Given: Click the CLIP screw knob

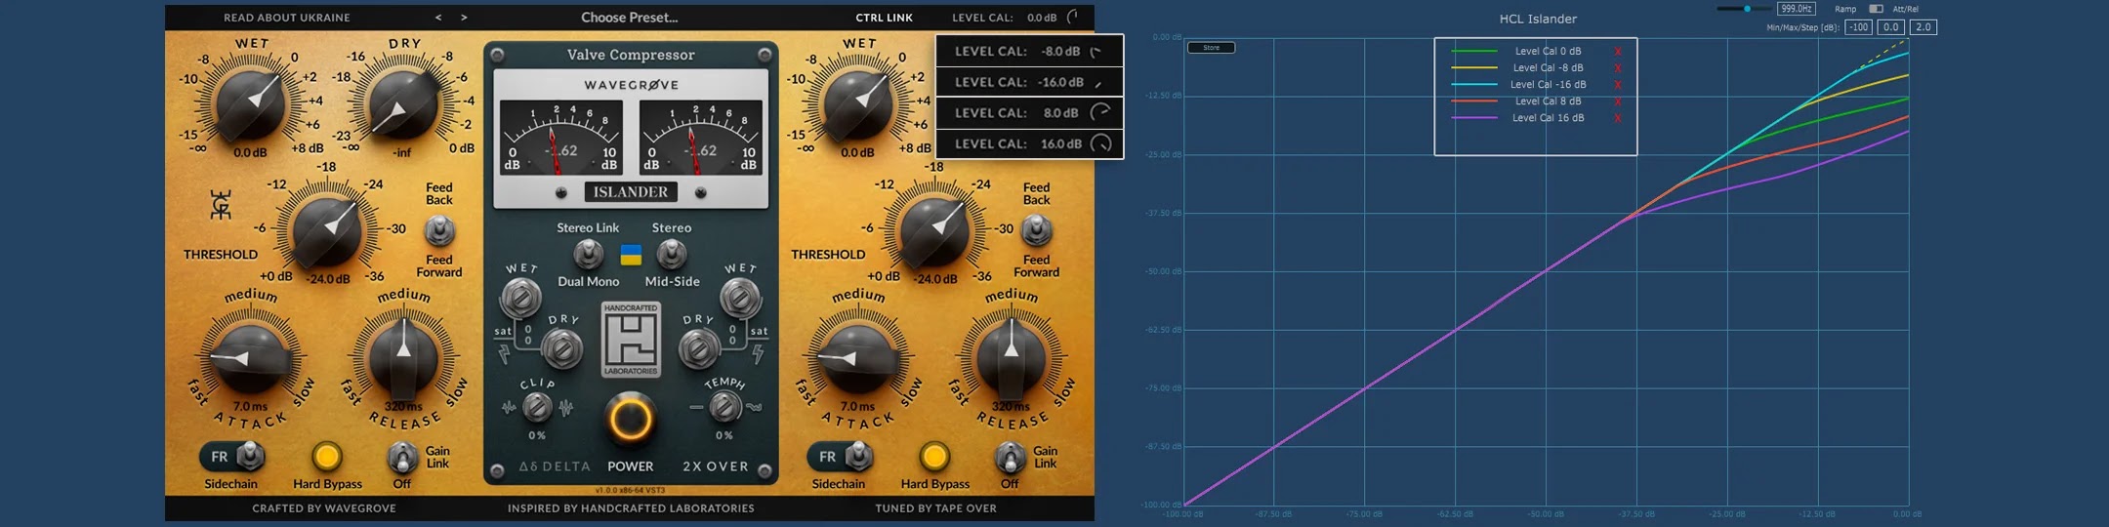Looking at the screenshot, I should 537,407.
